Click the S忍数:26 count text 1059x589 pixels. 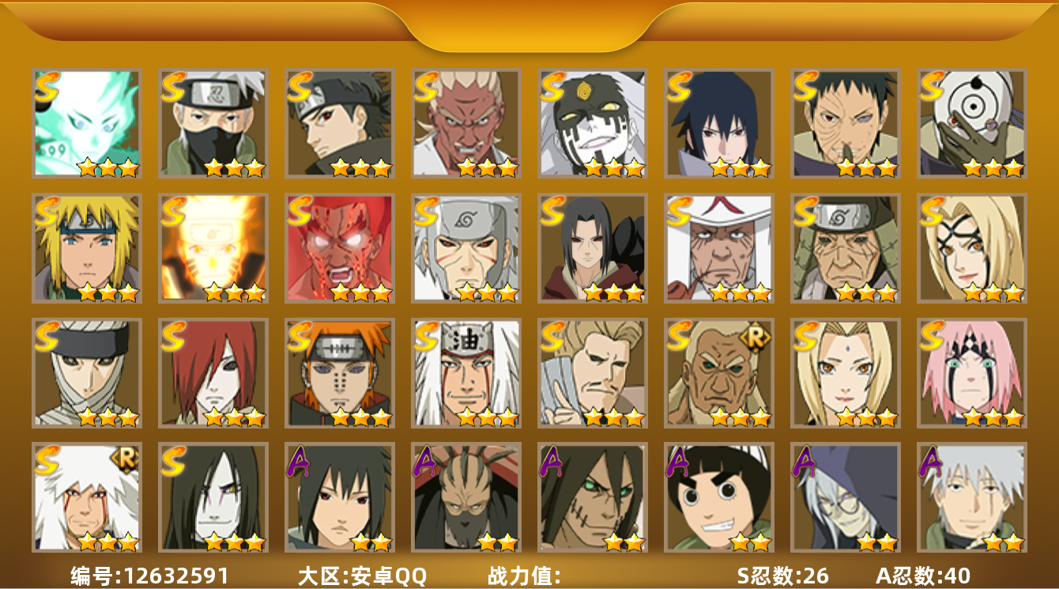(x=782, y=576)
